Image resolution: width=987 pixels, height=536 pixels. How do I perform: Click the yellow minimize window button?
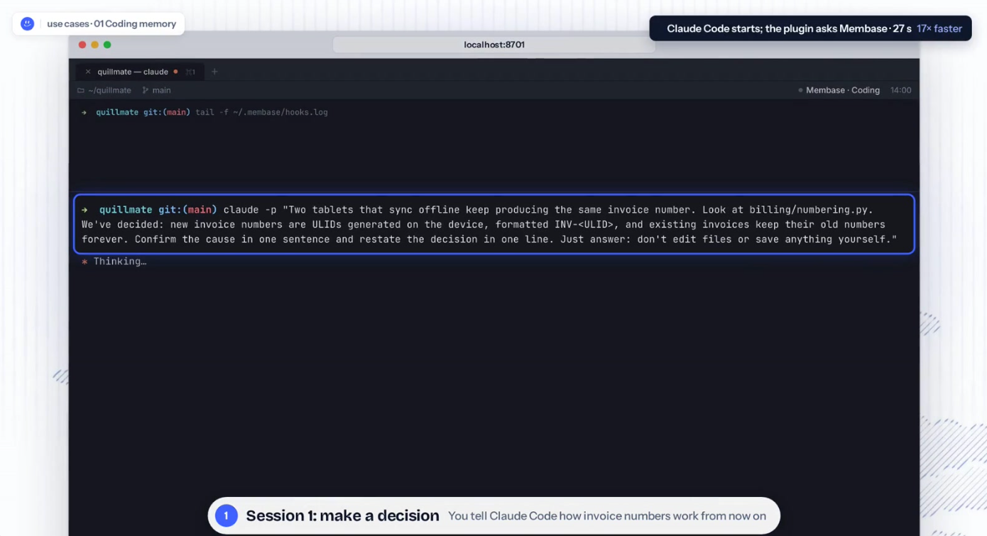coord(94,45)
